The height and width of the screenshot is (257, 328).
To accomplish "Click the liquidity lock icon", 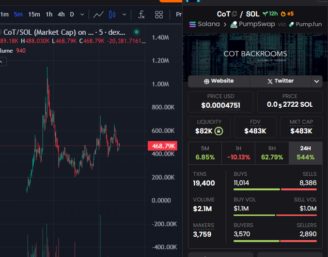I will pos(219,131).
